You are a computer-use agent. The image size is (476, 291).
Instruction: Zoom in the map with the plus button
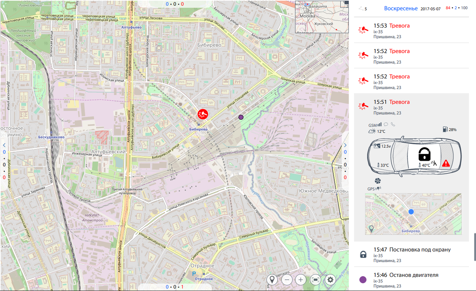pos(301,279)
